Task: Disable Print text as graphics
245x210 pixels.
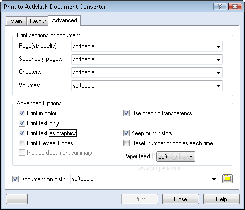Action: point(22,133)
